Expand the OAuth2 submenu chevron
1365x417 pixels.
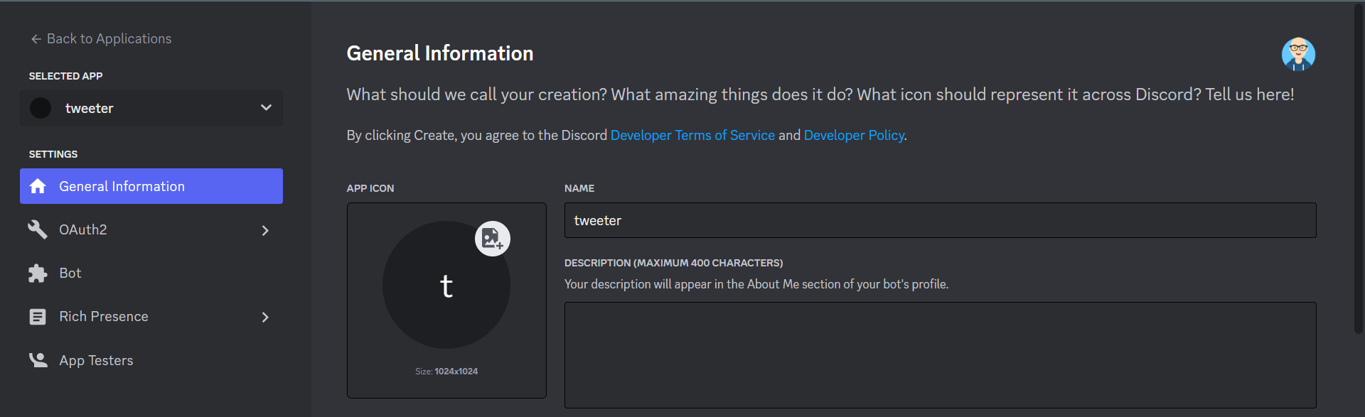click(x=265, y=230)
